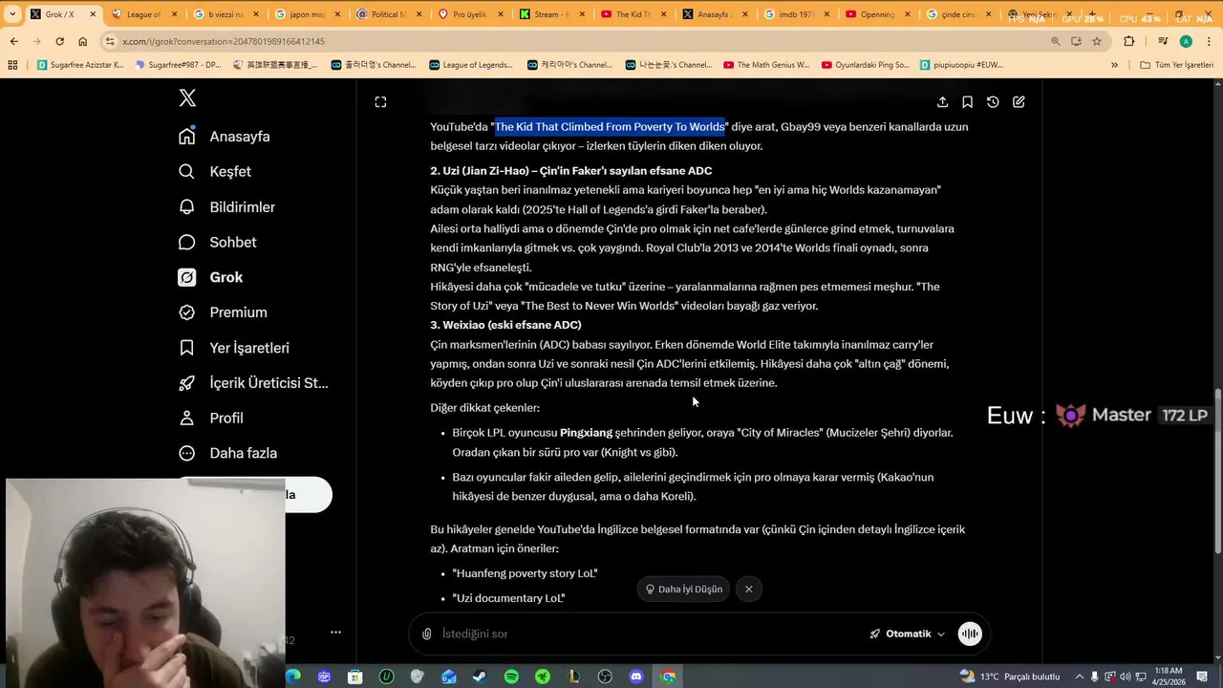
Task: Open Bildirimler notifications
Action: click(x=227, y=207)
